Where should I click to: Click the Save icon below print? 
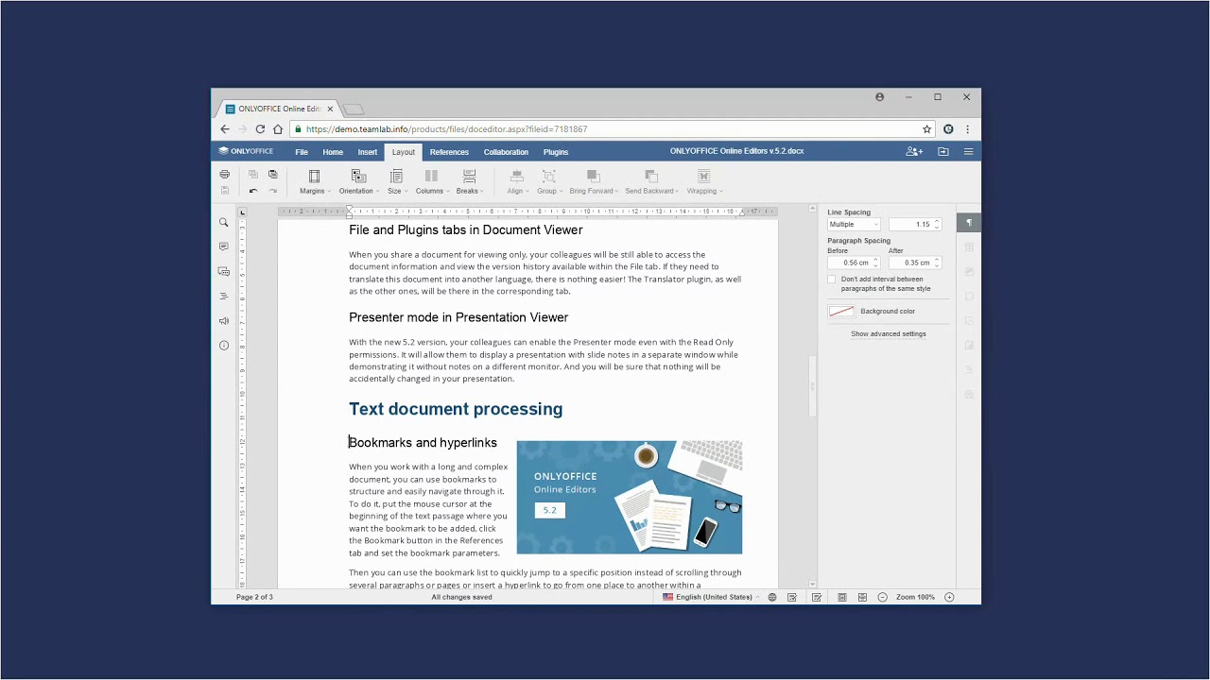pyautogui.click(x=224, y=191)
